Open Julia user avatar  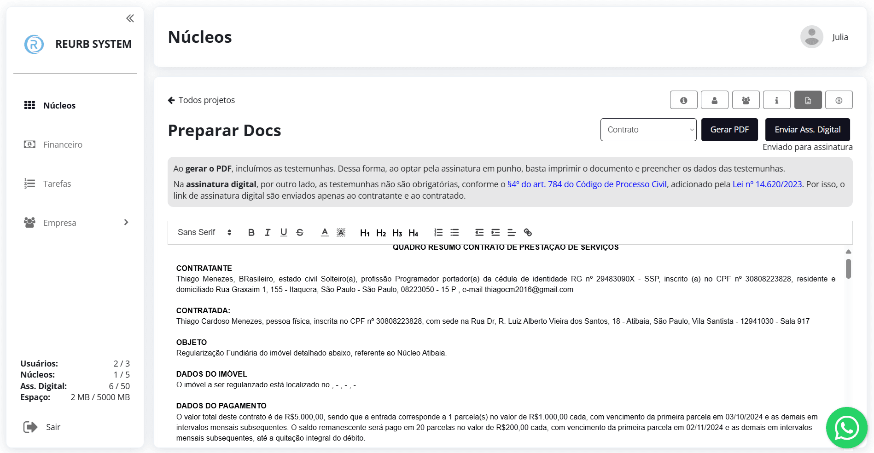point(812,37)
